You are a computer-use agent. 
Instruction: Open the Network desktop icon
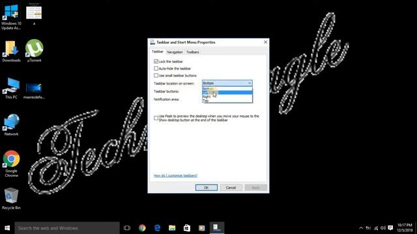click(x=11, y=125)
